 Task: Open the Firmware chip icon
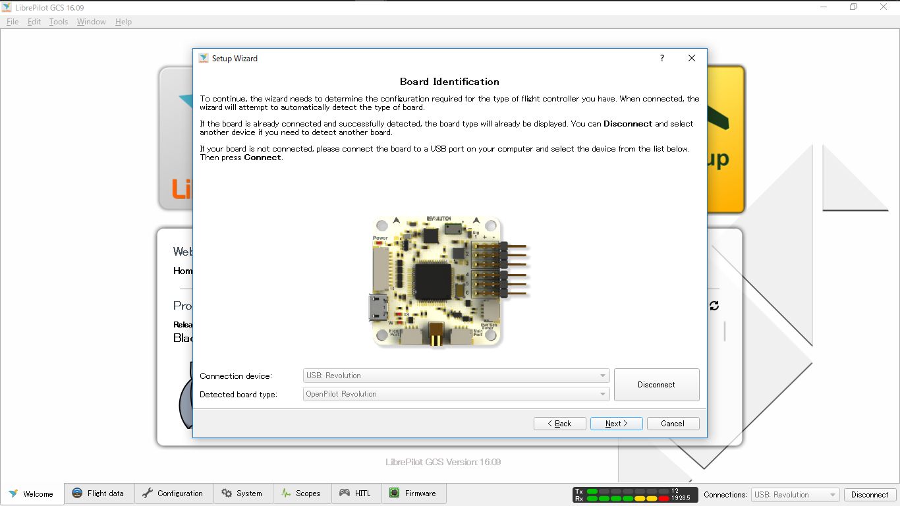(x=395, y=493)
